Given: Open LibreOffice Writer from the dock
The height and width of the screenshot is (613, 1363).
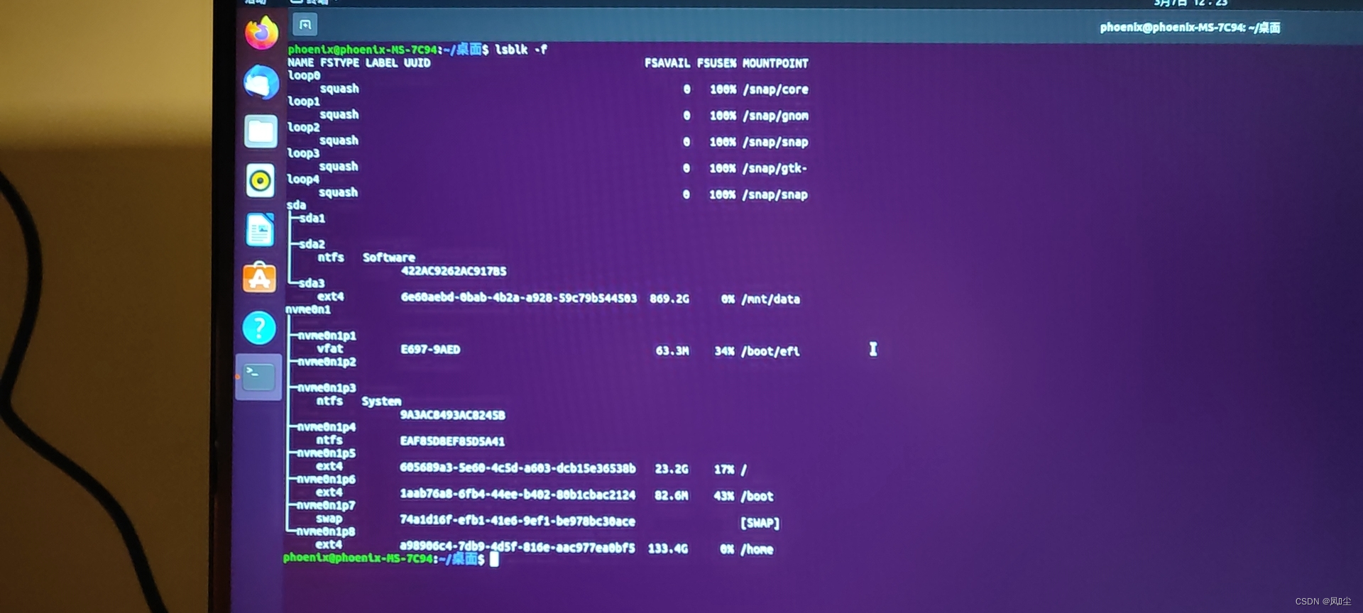Looking at the screenshot, I should (260, 230).
